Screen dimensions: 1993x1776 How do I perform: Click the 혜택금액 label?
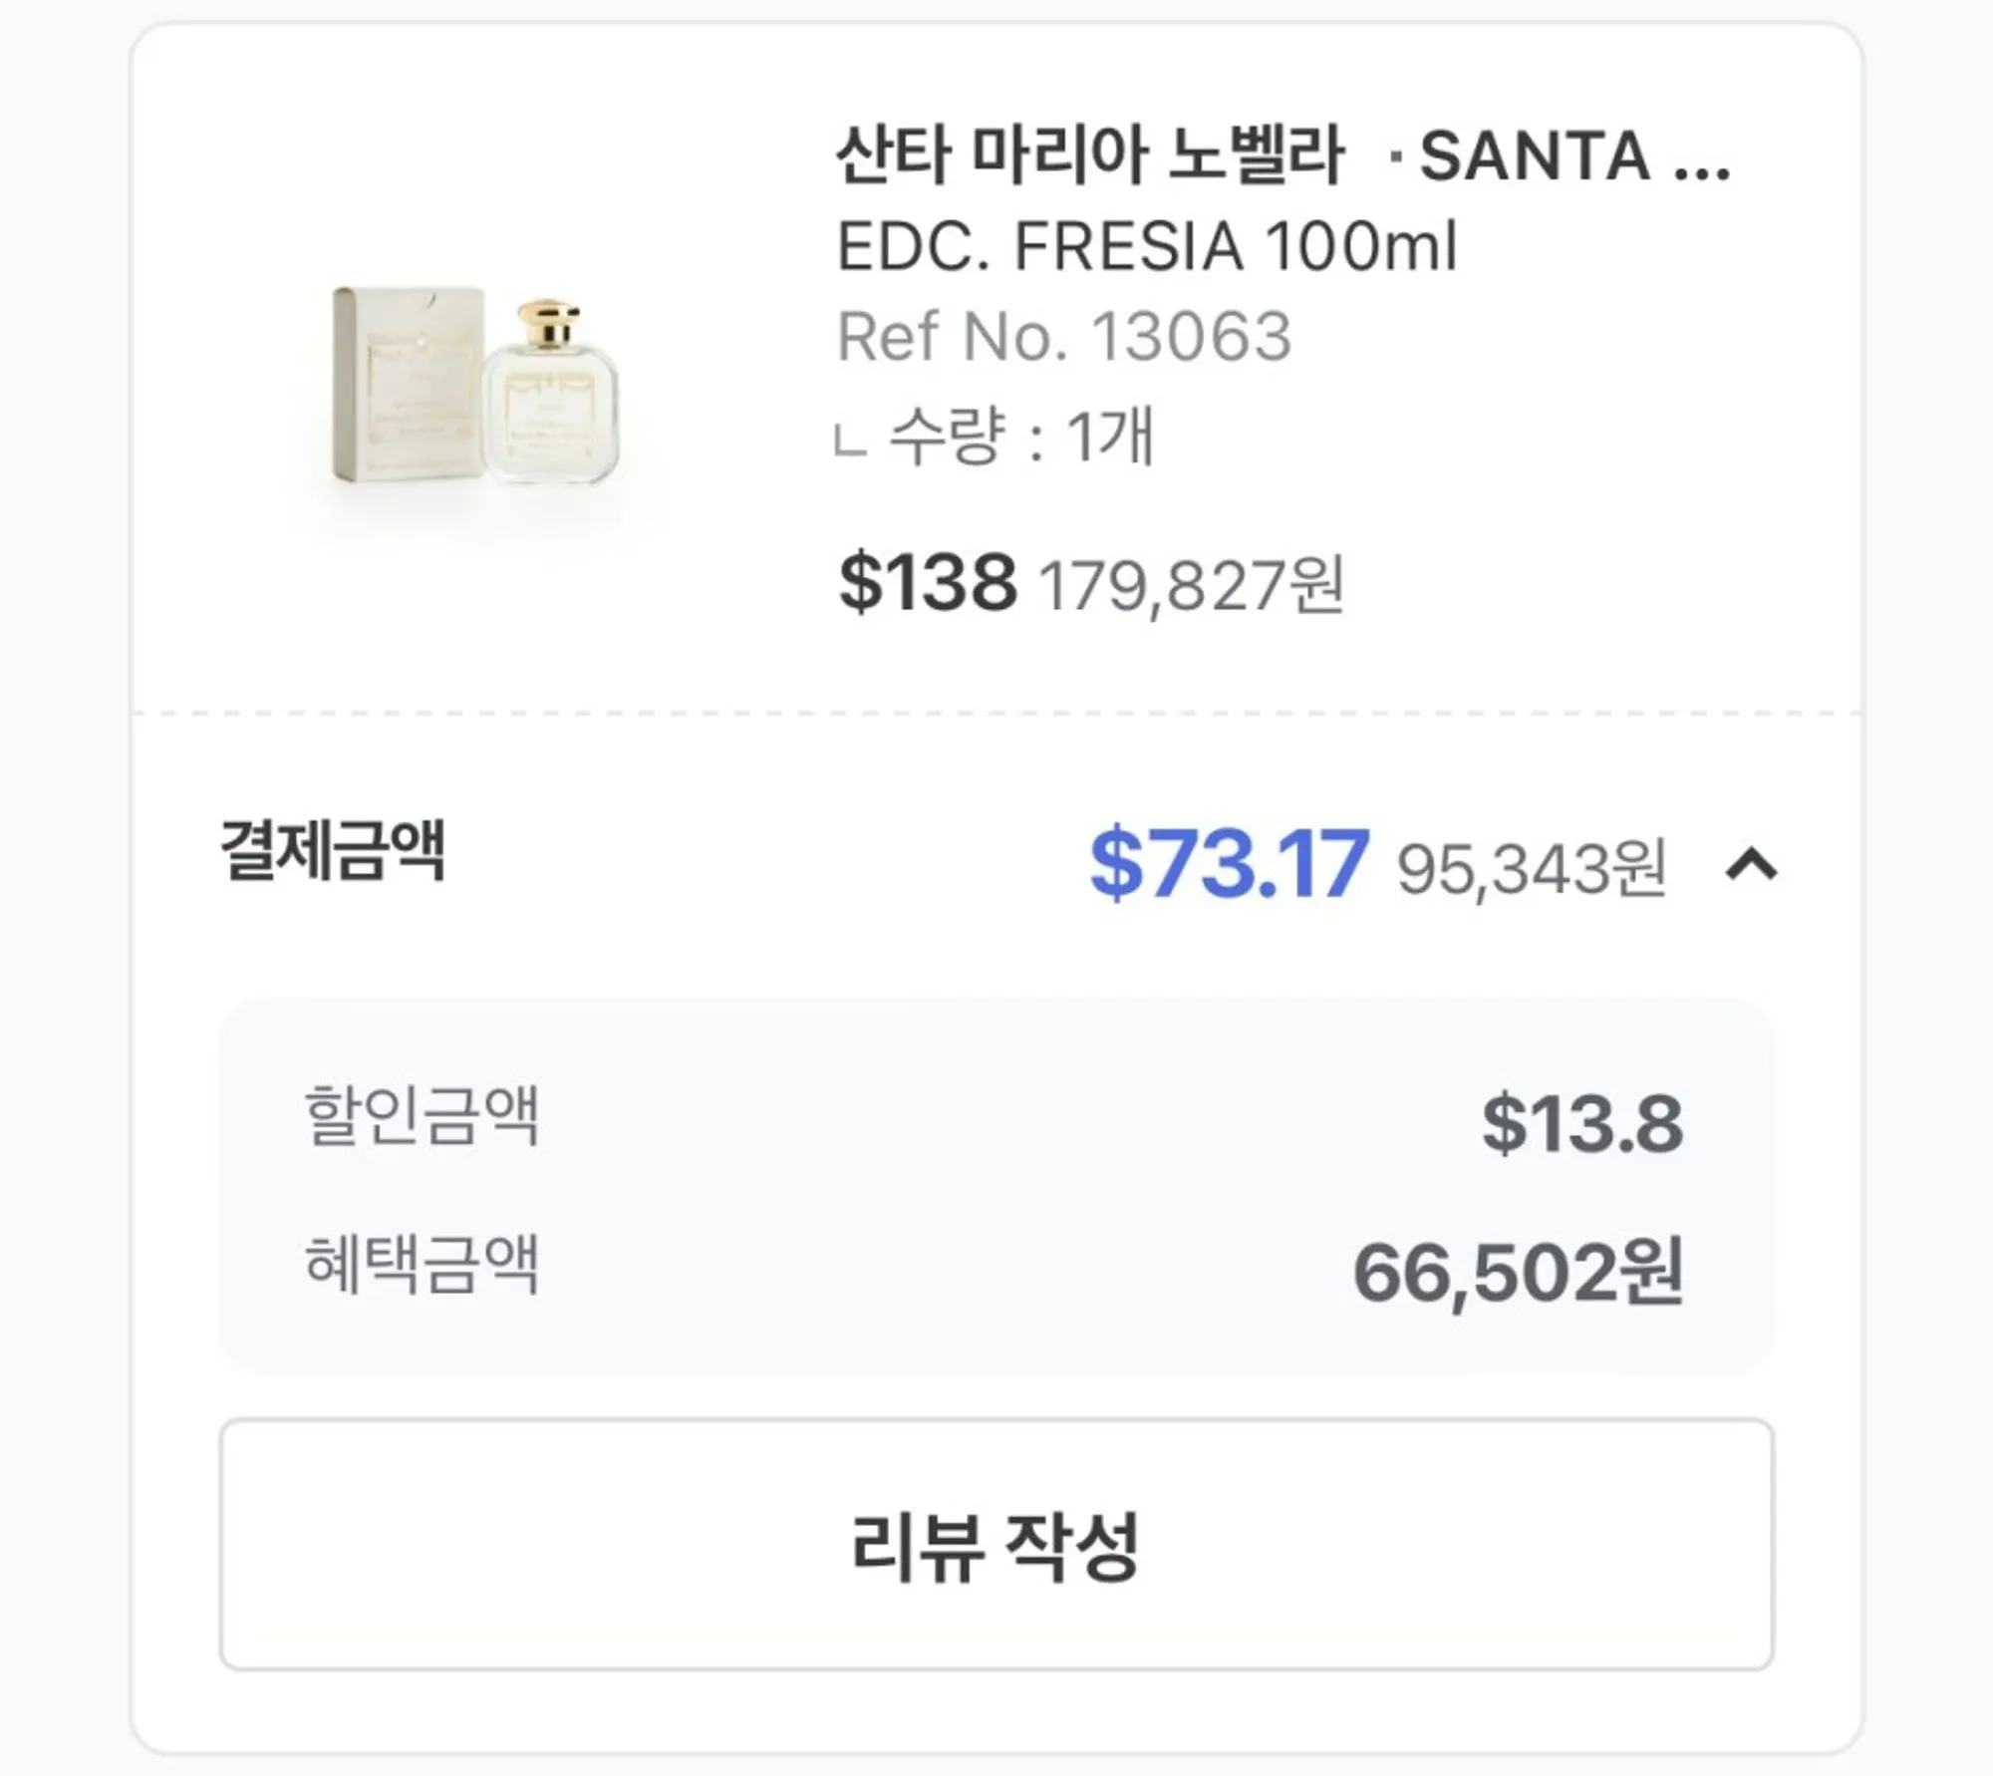422,1264
